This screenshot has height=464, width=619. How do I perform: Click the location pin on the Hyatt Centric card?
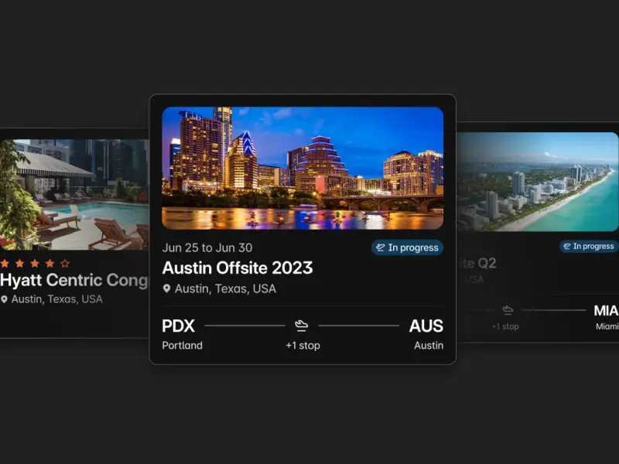tap(5, 299)
